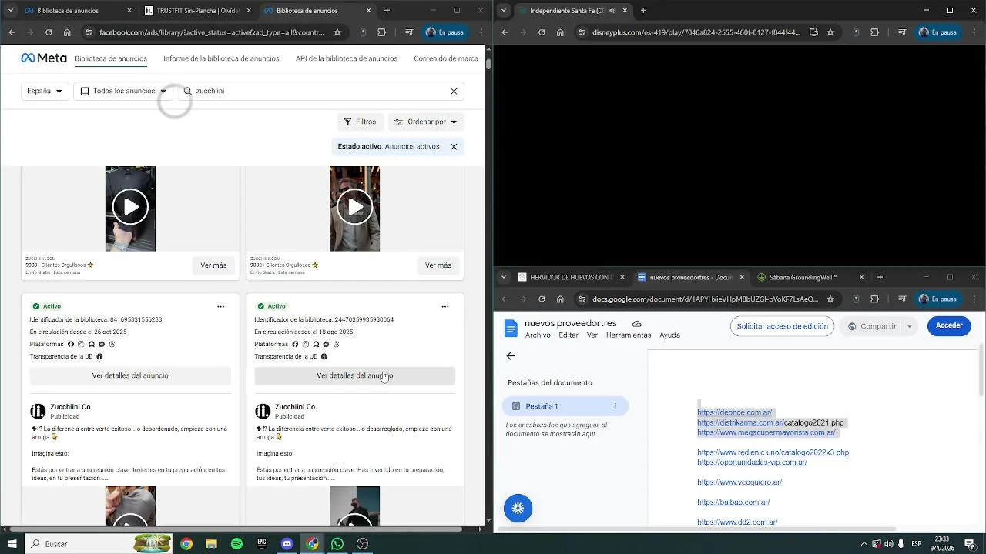This screenshot has width=986, height=554.
Task: Reload the Facebook Ads Library page
Action: coord(49,32)
